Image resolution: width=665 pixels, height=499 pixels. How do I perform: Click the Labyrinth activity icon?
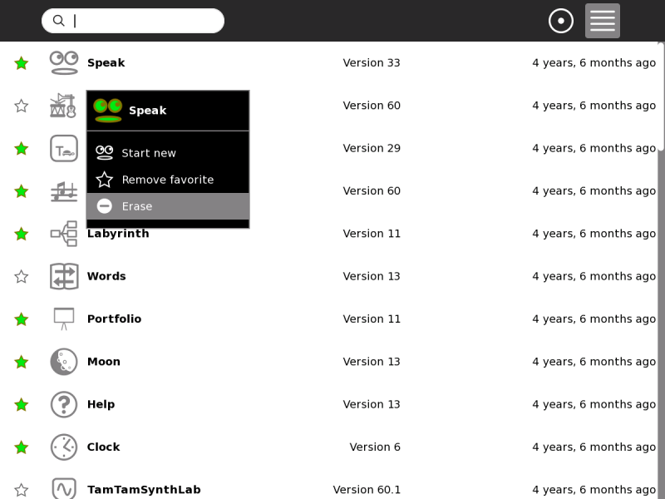[64, 234]
